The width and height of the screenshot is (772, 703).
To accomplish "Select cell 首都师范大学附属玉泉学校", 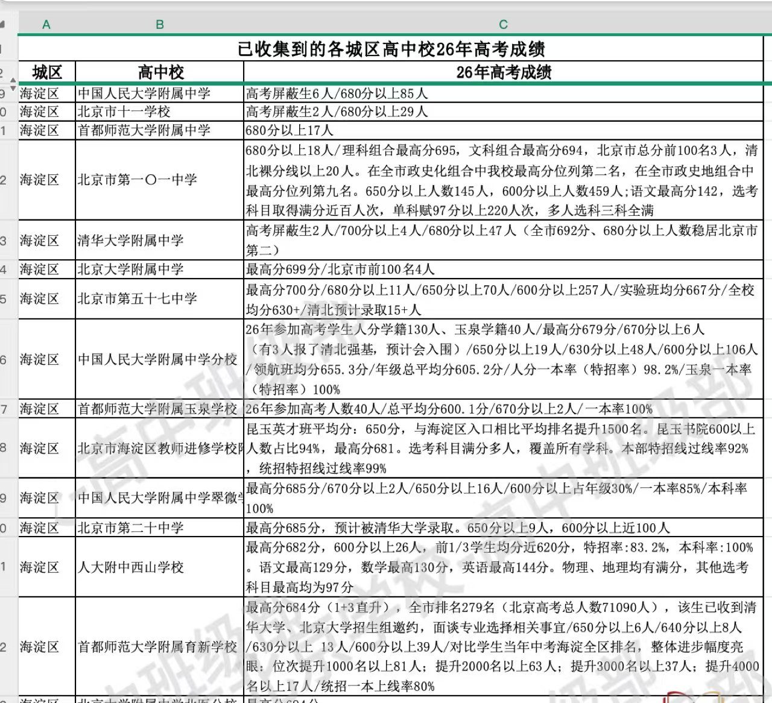I will click(160, 409).
